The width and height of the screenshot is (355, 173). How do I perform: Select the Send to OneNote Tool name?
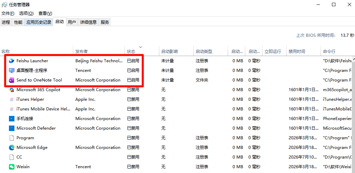pos(39,80)
